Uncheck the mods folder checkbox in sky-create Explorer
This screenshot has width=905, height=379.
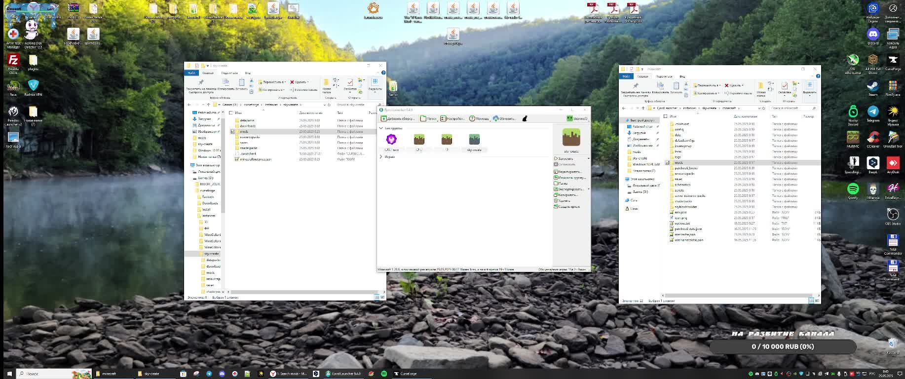coord(232,132)
